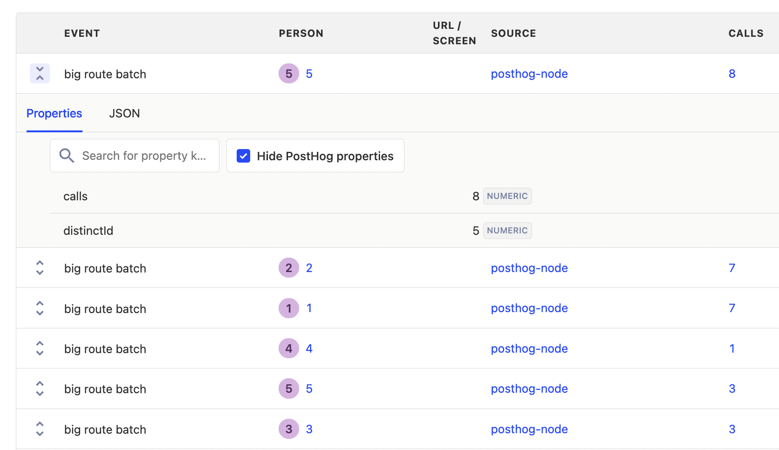Viewport: 779px width, 450px height.
Task: Click the purple avatar for person 3
Action: pyautogui.click(x=289, y=429)
